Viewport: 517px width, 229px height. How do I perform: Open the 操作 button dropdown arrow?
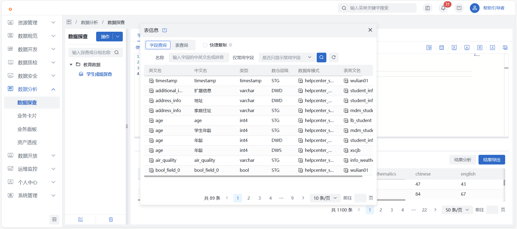pos(118,37)
